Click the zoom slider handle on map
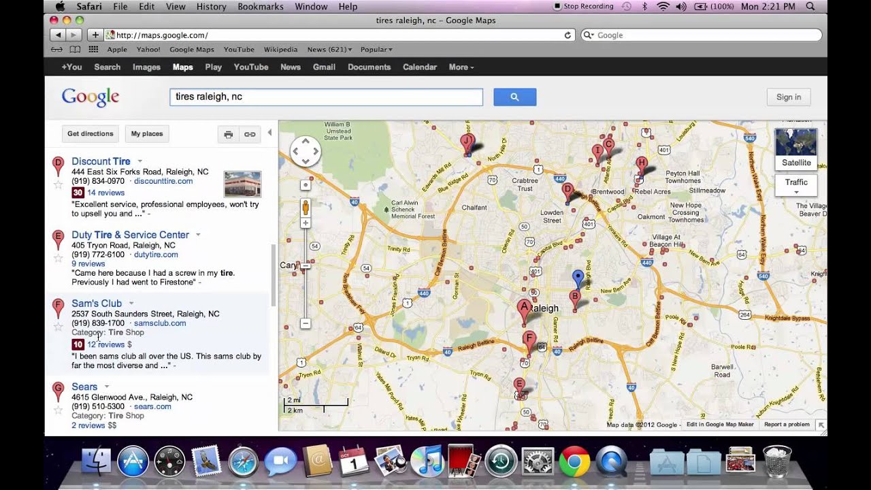 306,266
